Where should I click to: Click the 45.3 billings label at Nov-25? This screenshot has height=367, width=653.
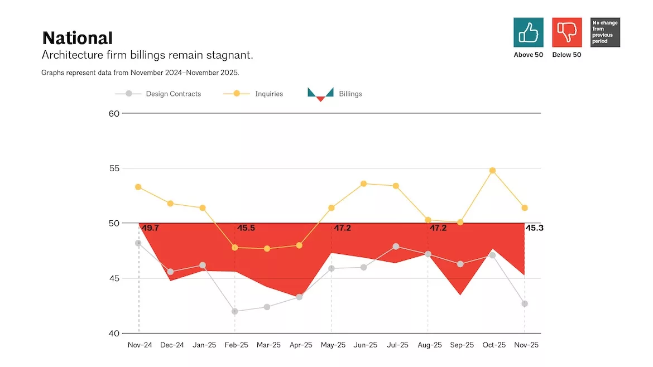click(534, 228)
